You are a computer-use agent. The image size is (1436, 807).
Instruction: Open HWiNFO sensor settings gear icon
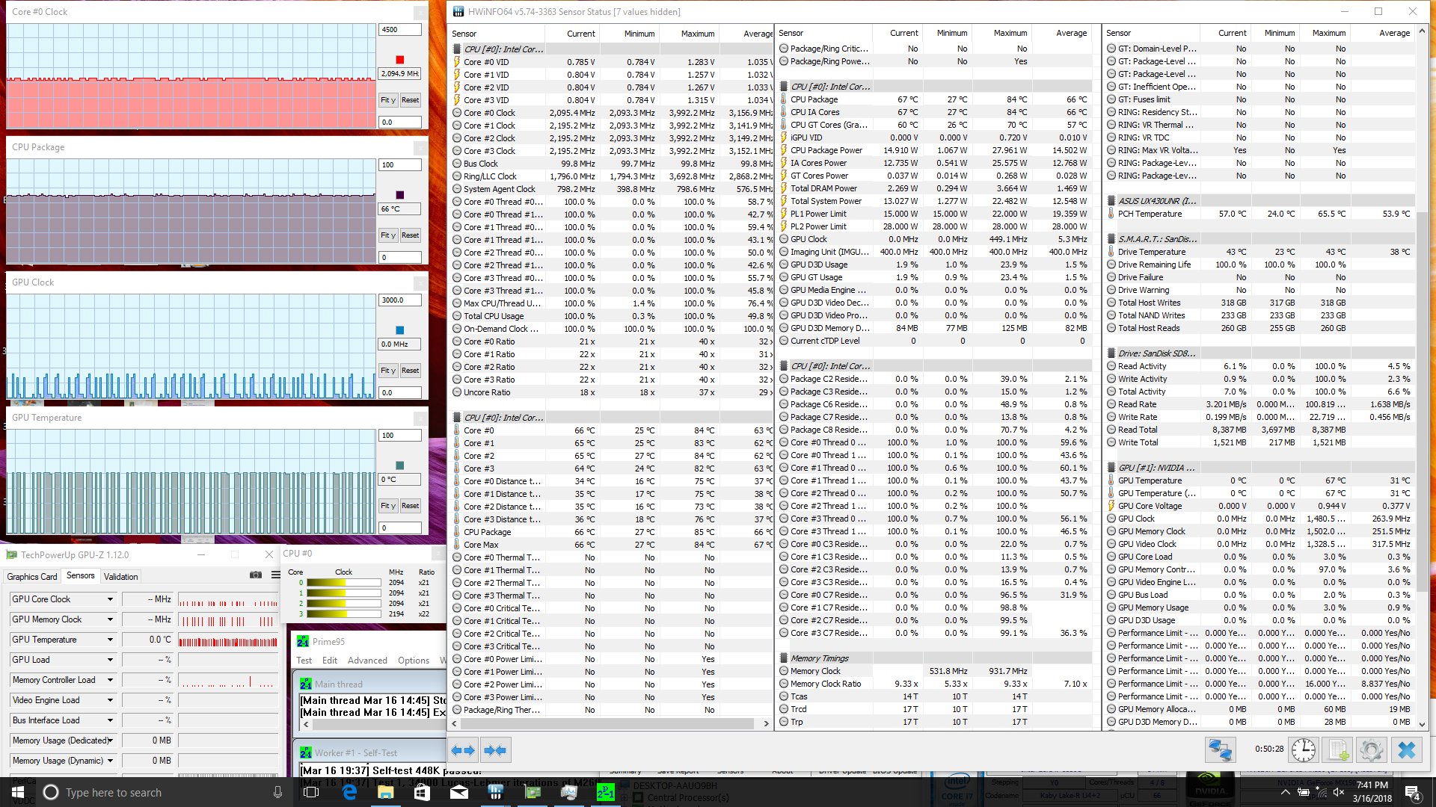[1372, 749]
